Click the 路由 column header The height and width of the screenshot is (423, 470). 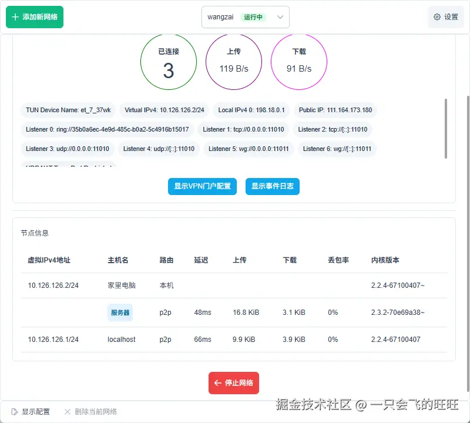166,260
